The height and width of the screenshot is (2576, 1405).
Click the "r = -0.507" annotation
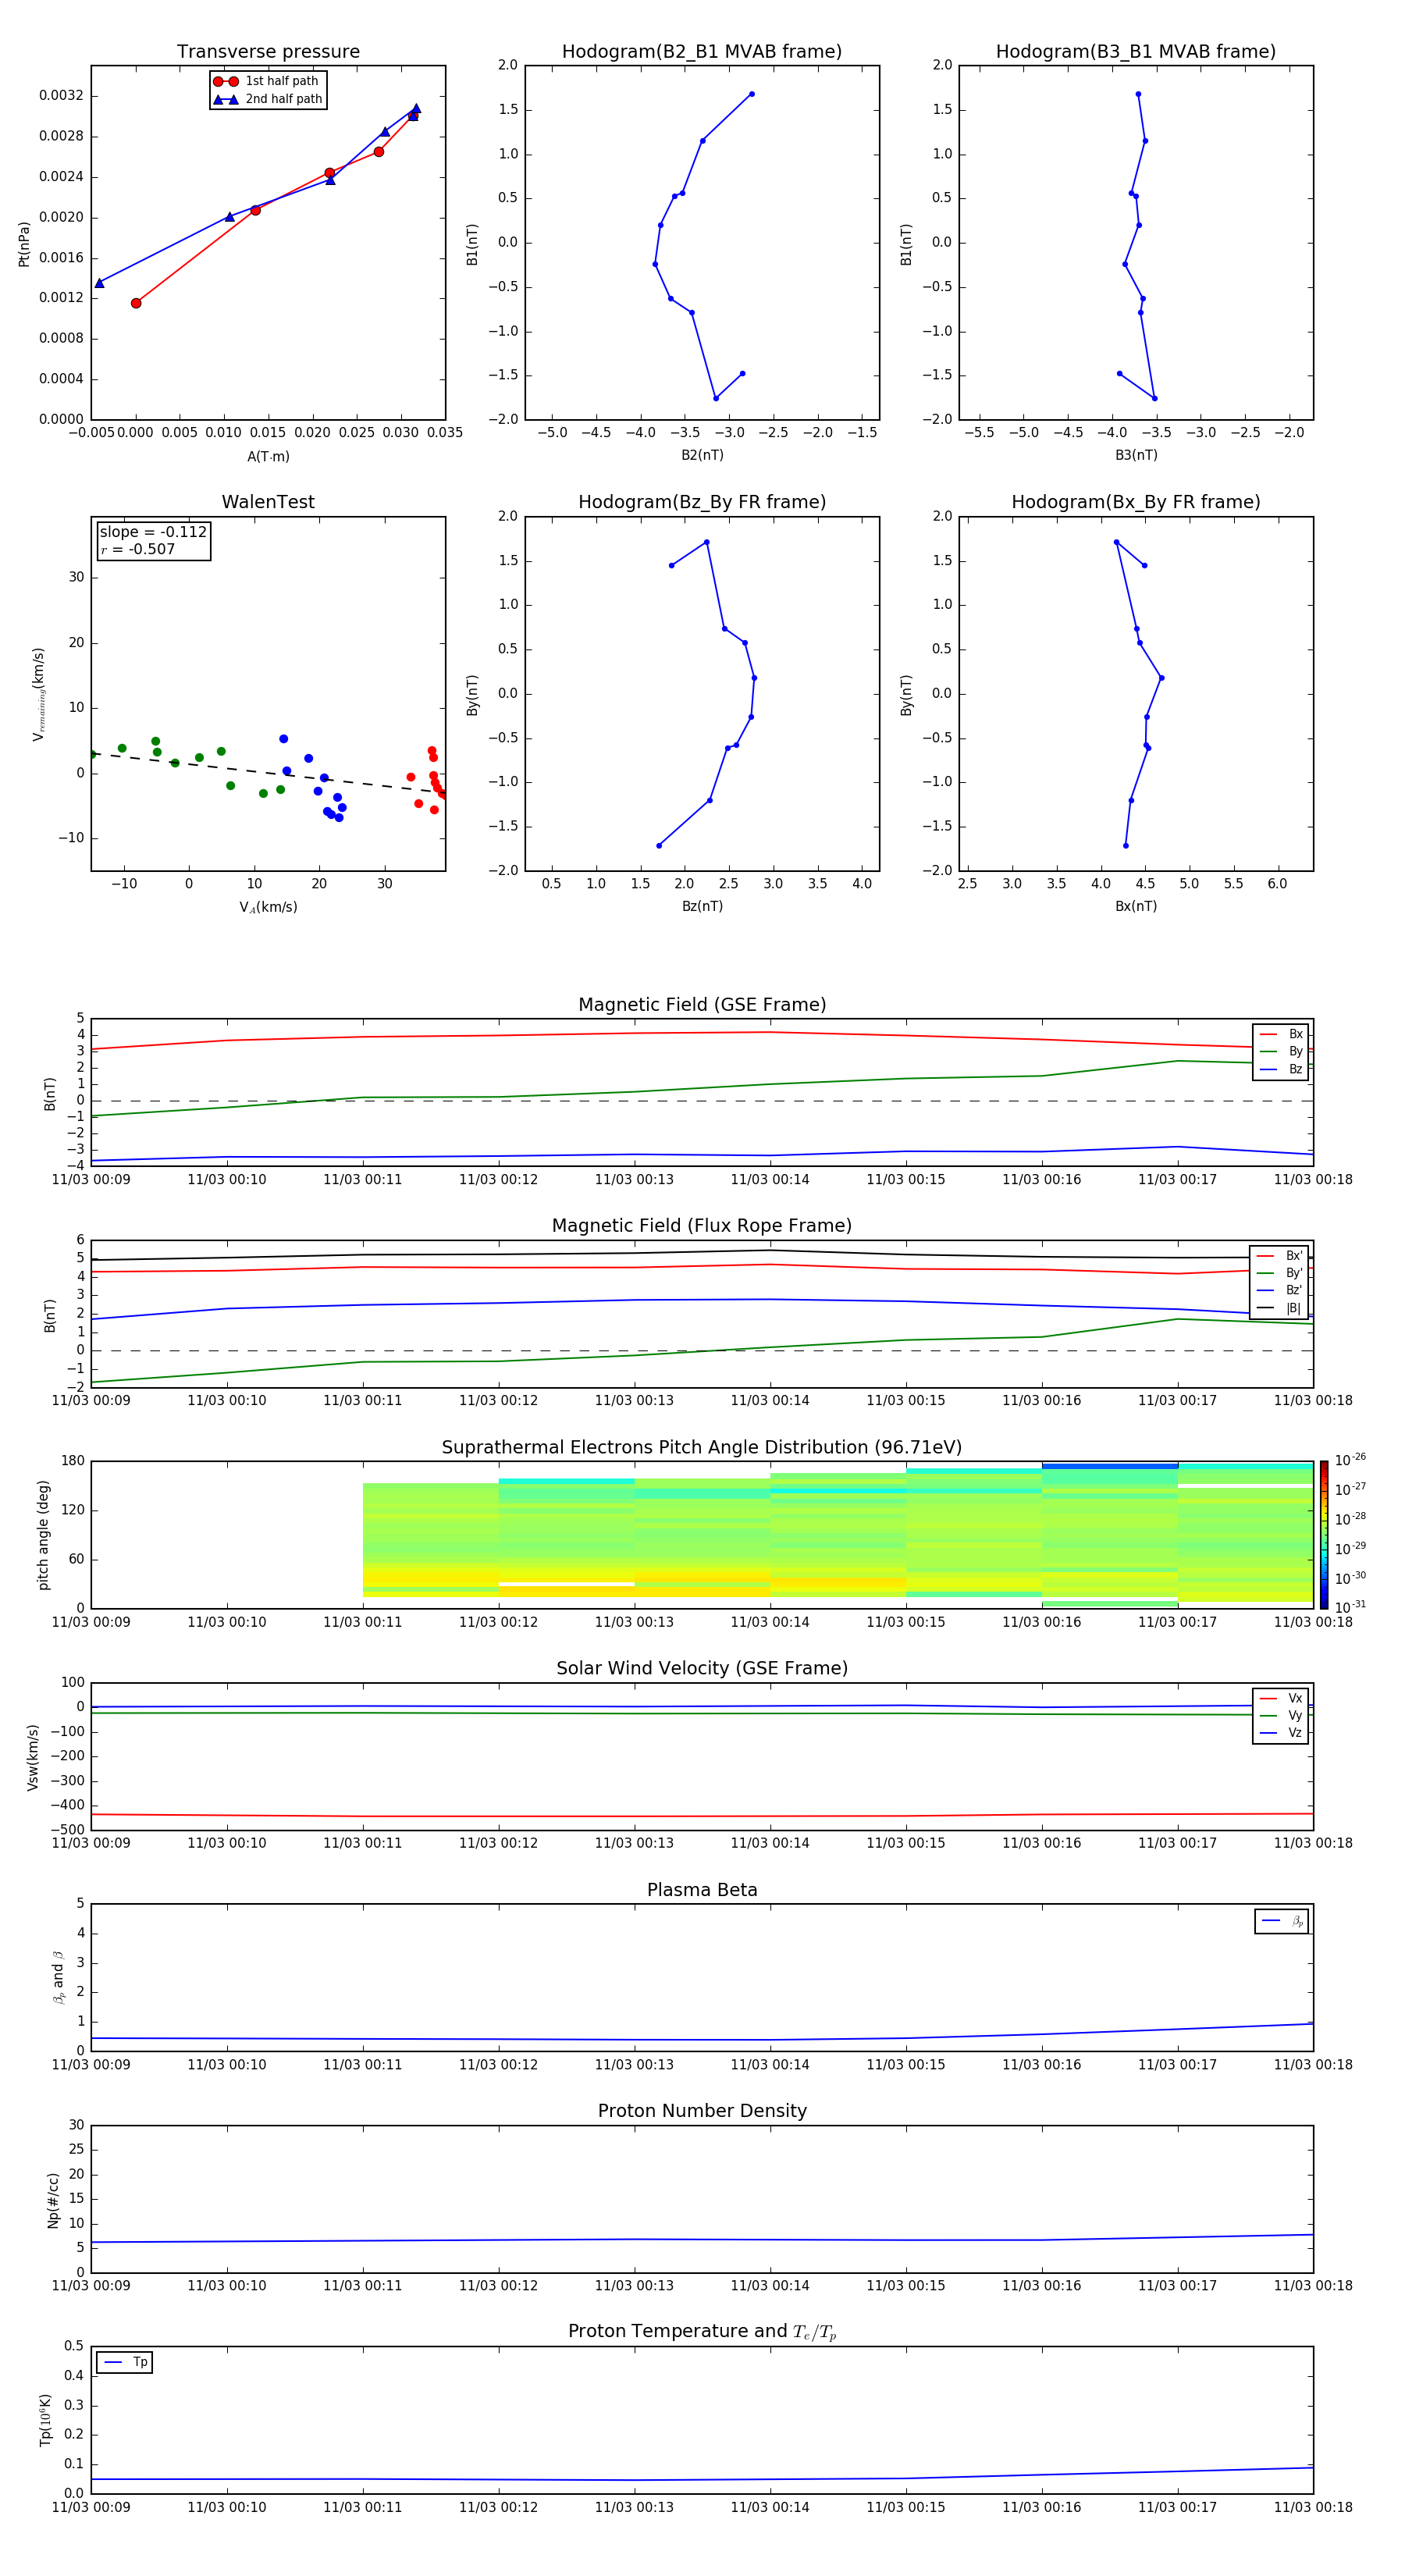coord(137,549)
